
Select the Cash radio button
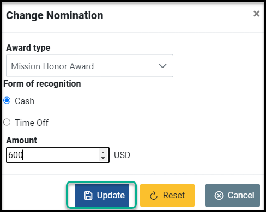(7, 100)
